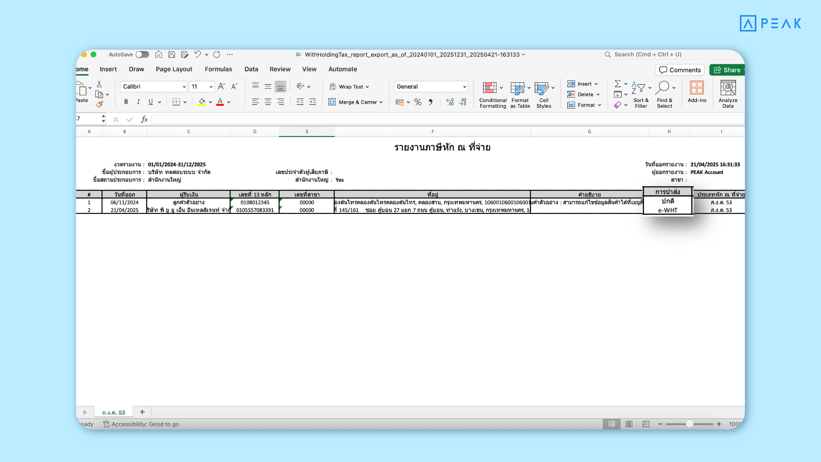The image size is (821, 462).
Task: Click the insert function fx icon
Action: click(x=144, y=119)
